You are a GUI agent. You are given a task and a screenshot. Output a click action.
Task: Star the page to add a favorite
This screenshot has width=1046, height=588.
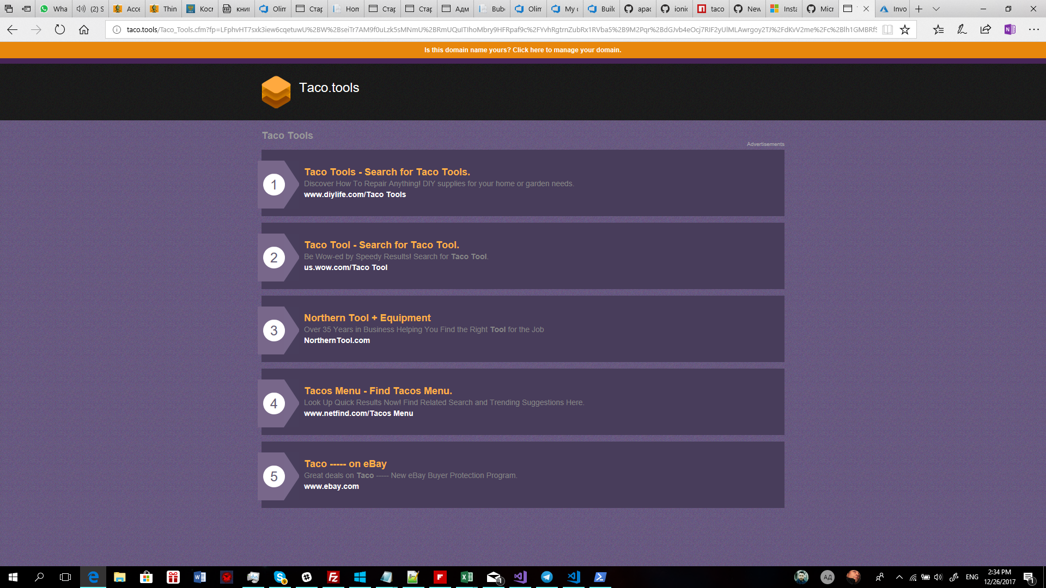pyautogui.click(x=904, y=29)
